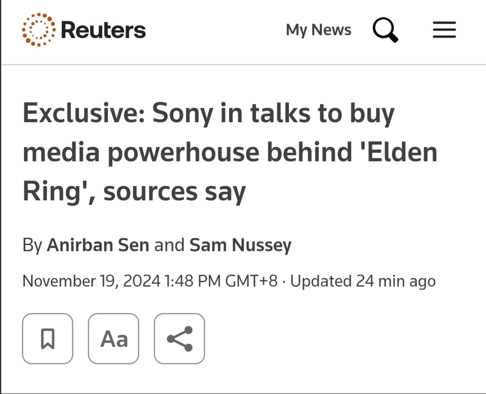
Task: Bookmark this article with the save icon
Action: [48, 339]
